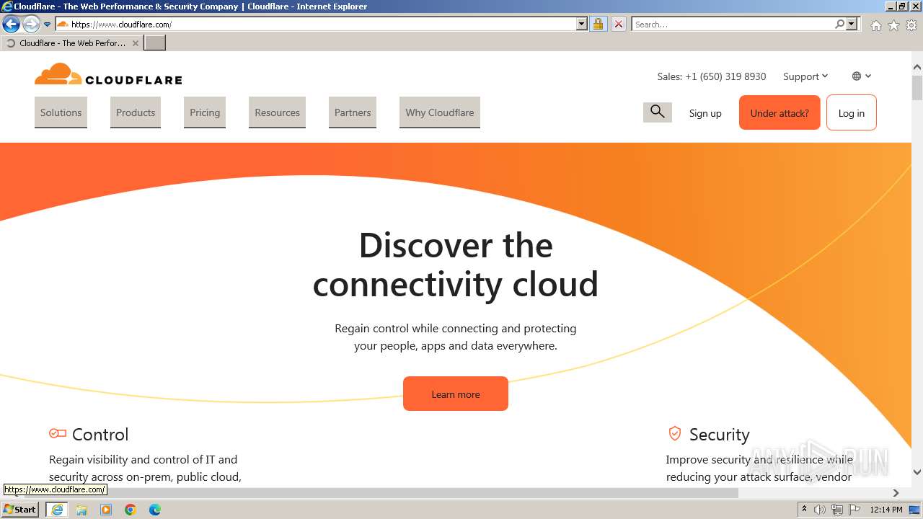This screenshot has height=519, width=923.
Task: Click the Sign up link
Action: (705, 113)
